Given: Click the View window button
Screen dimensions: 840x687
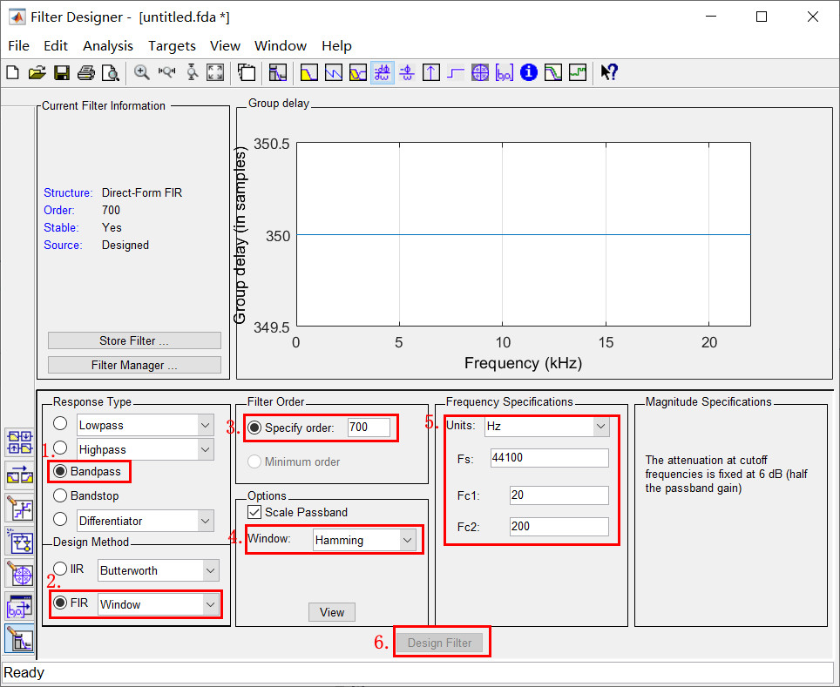Looking at the screenshot, I should (332, 612).
